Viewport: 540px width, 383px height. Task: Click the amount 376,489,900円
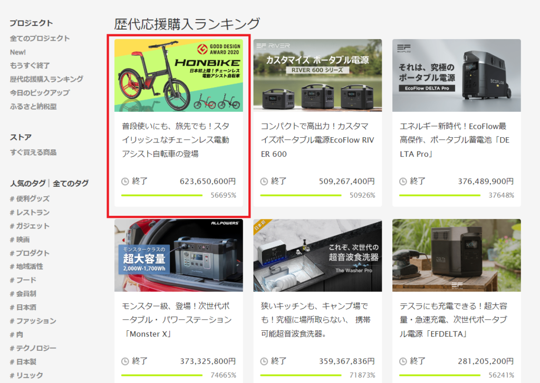(x=486, y=181)
